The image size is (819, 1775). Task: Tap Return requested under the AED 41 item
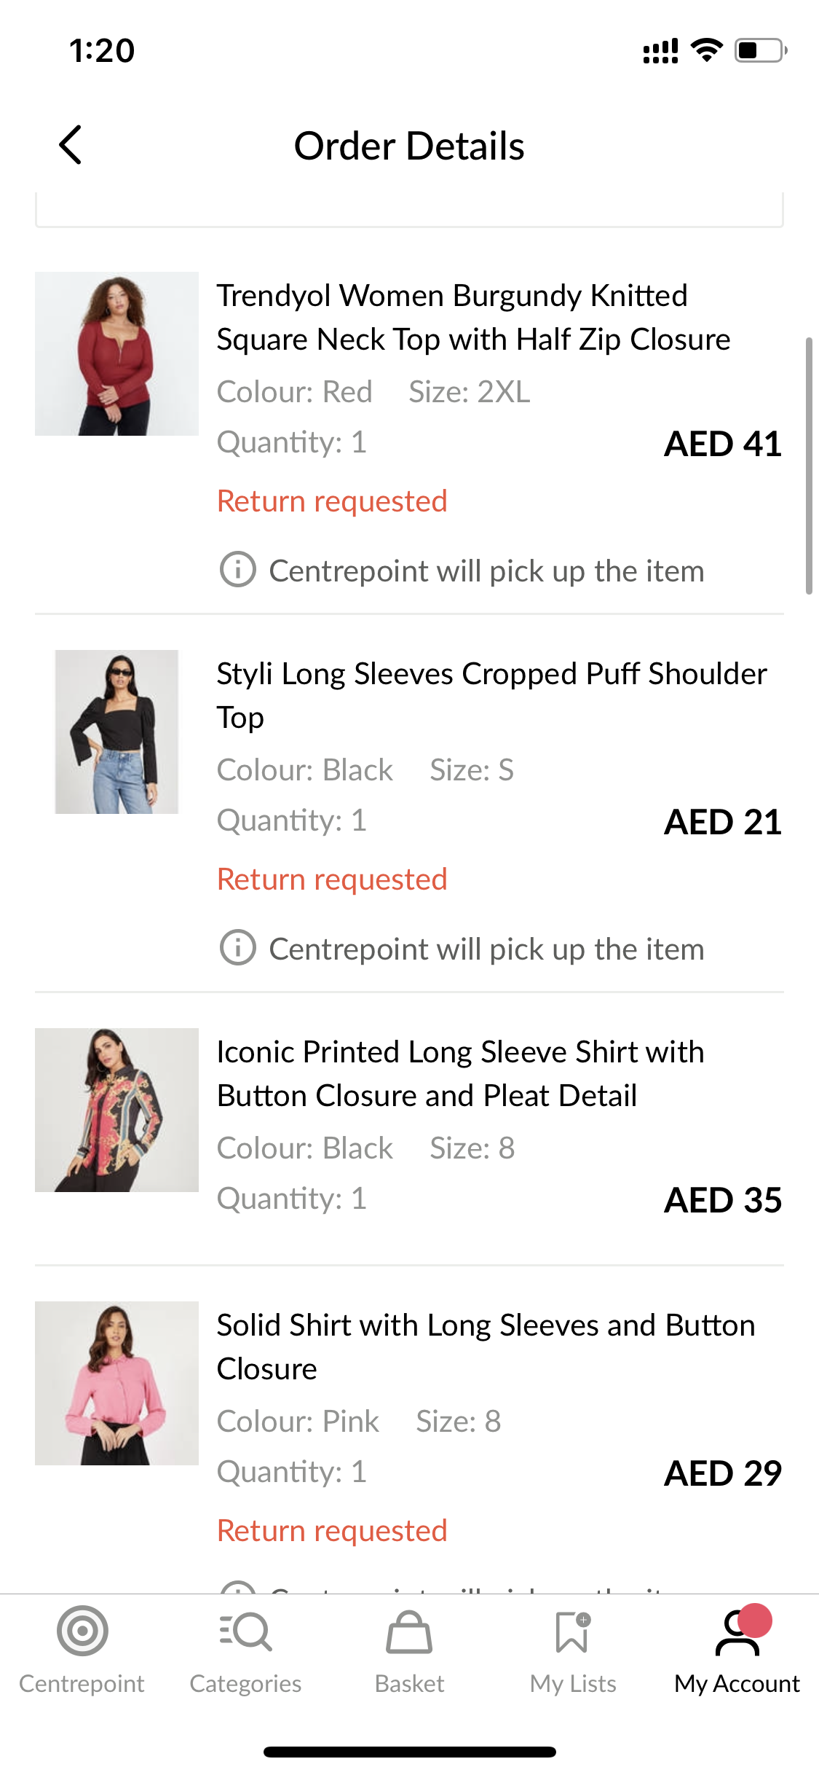click(x=332, y=501)
